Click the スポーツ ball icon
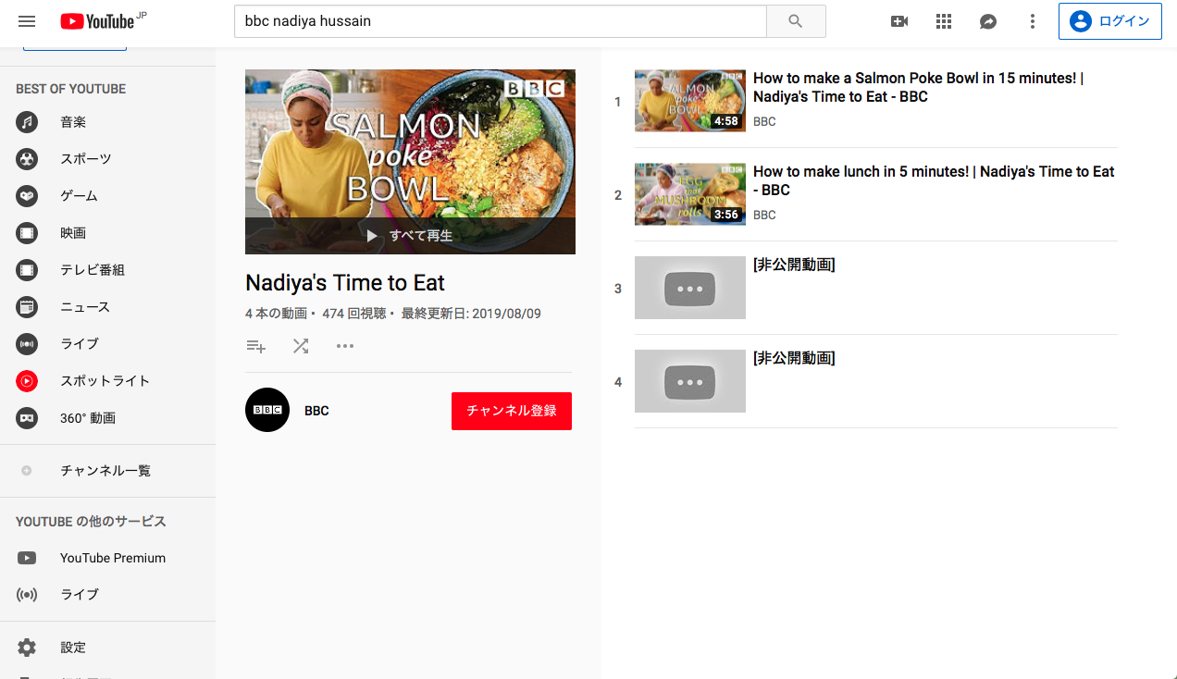 coord(27,159)
